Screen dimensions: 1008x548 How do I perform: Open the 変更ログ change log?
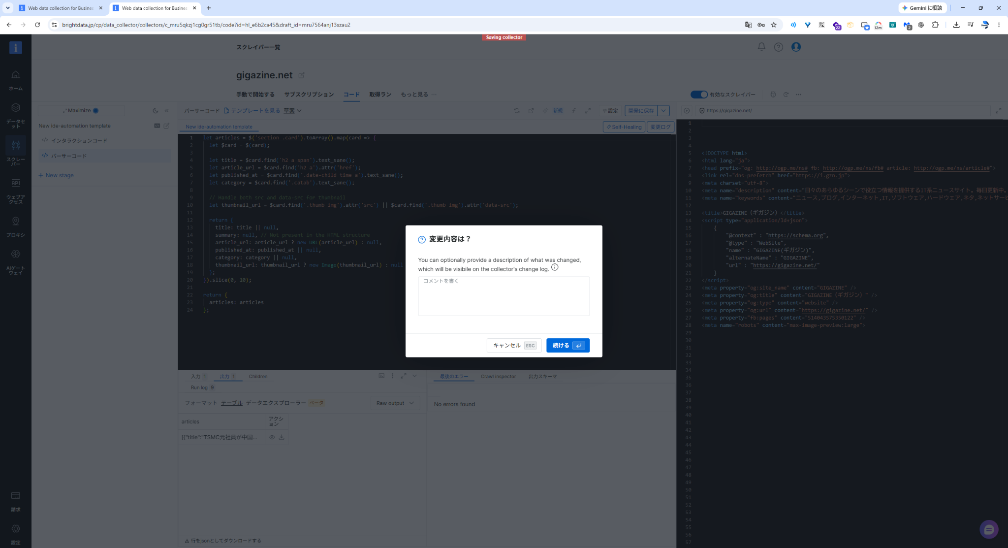(x=660, y=127)
